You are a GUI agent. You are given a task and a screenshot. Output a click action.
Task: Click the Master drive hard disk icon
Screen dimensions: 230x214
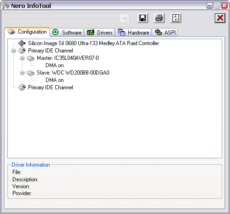pyautogui.click(x=31, y=58)
